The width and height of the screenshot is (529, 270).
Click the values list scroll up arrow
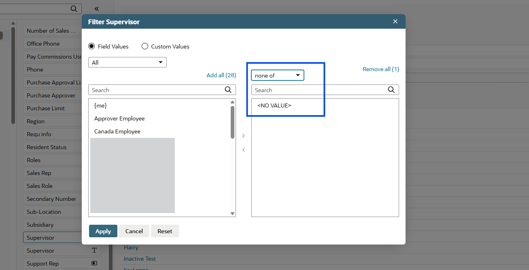click(x=232, y=102)
